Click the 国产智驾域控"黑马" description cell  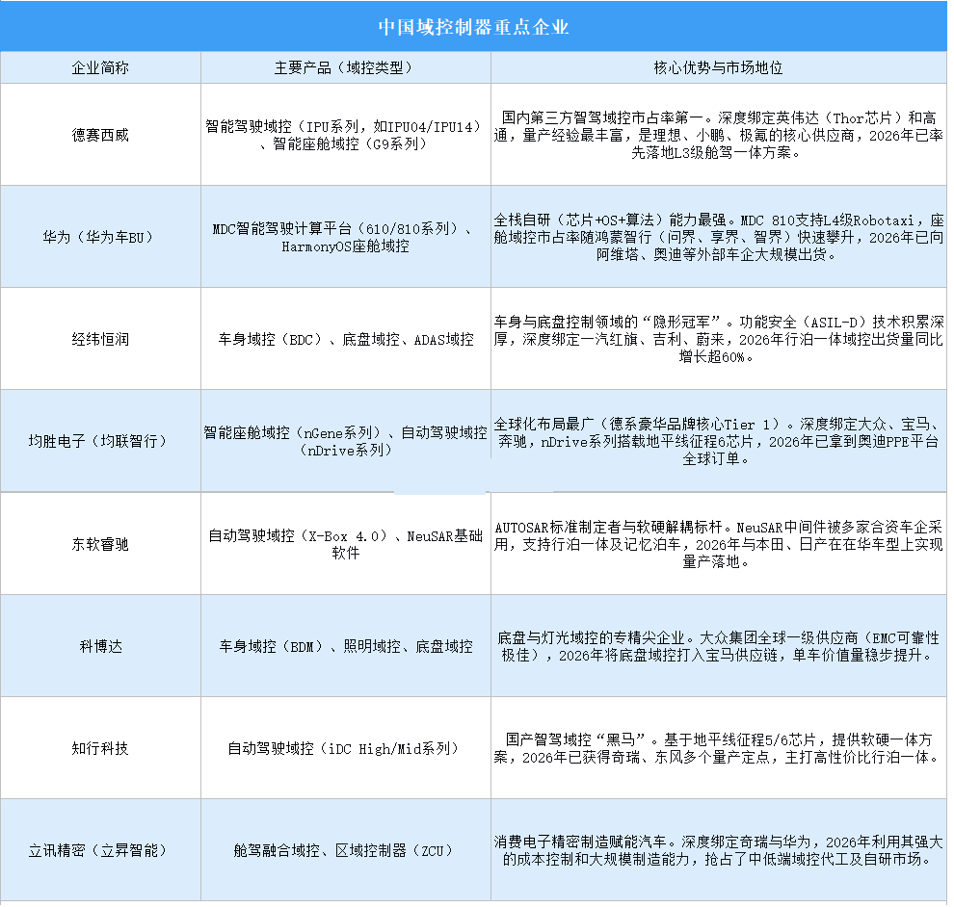pos(719,748)
